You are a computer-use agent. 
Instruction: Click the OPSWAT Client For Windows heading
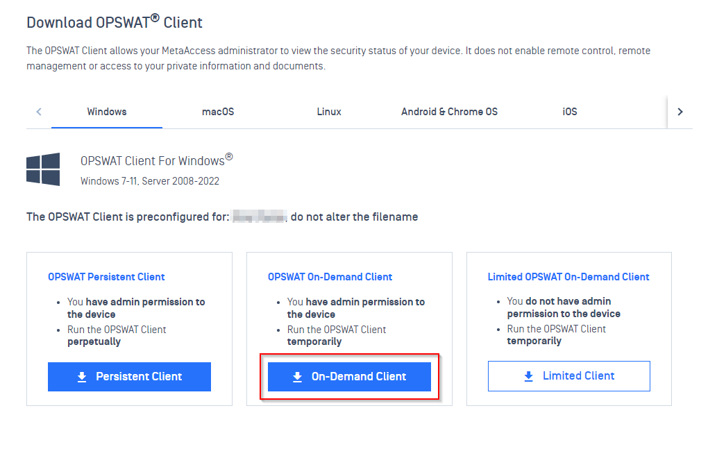point(157,160)
